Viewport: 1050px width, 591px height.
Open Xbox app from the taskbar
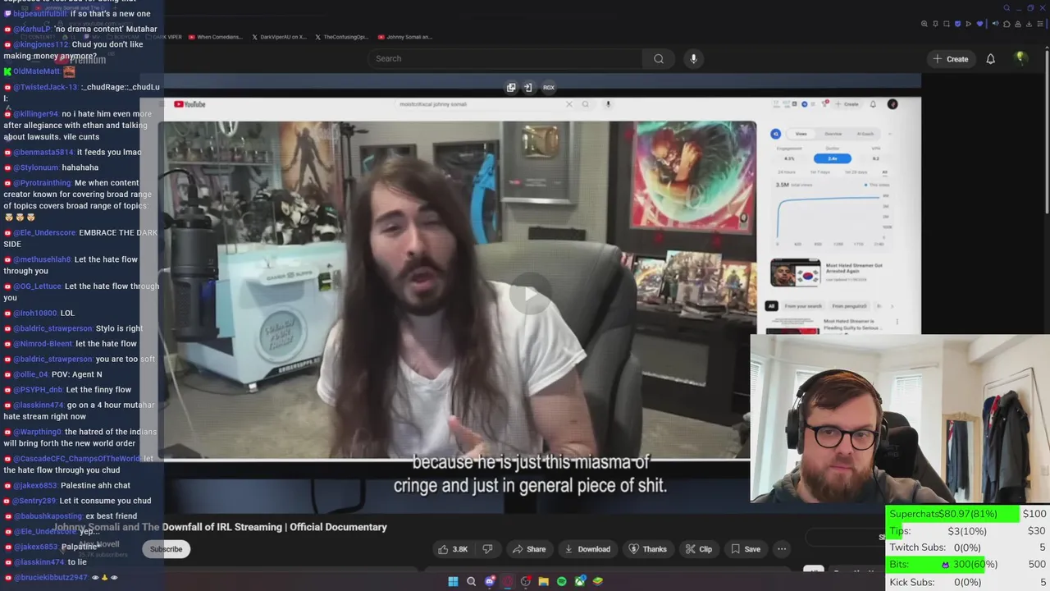[x=580, y=581]
